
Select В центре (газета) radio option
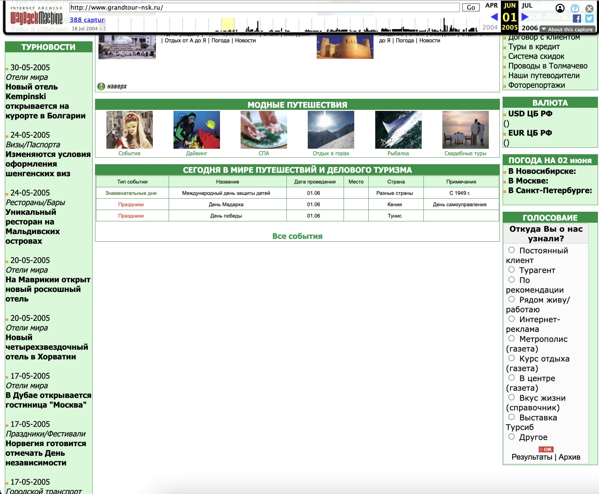pyautogui.click(x=512, y=378)
